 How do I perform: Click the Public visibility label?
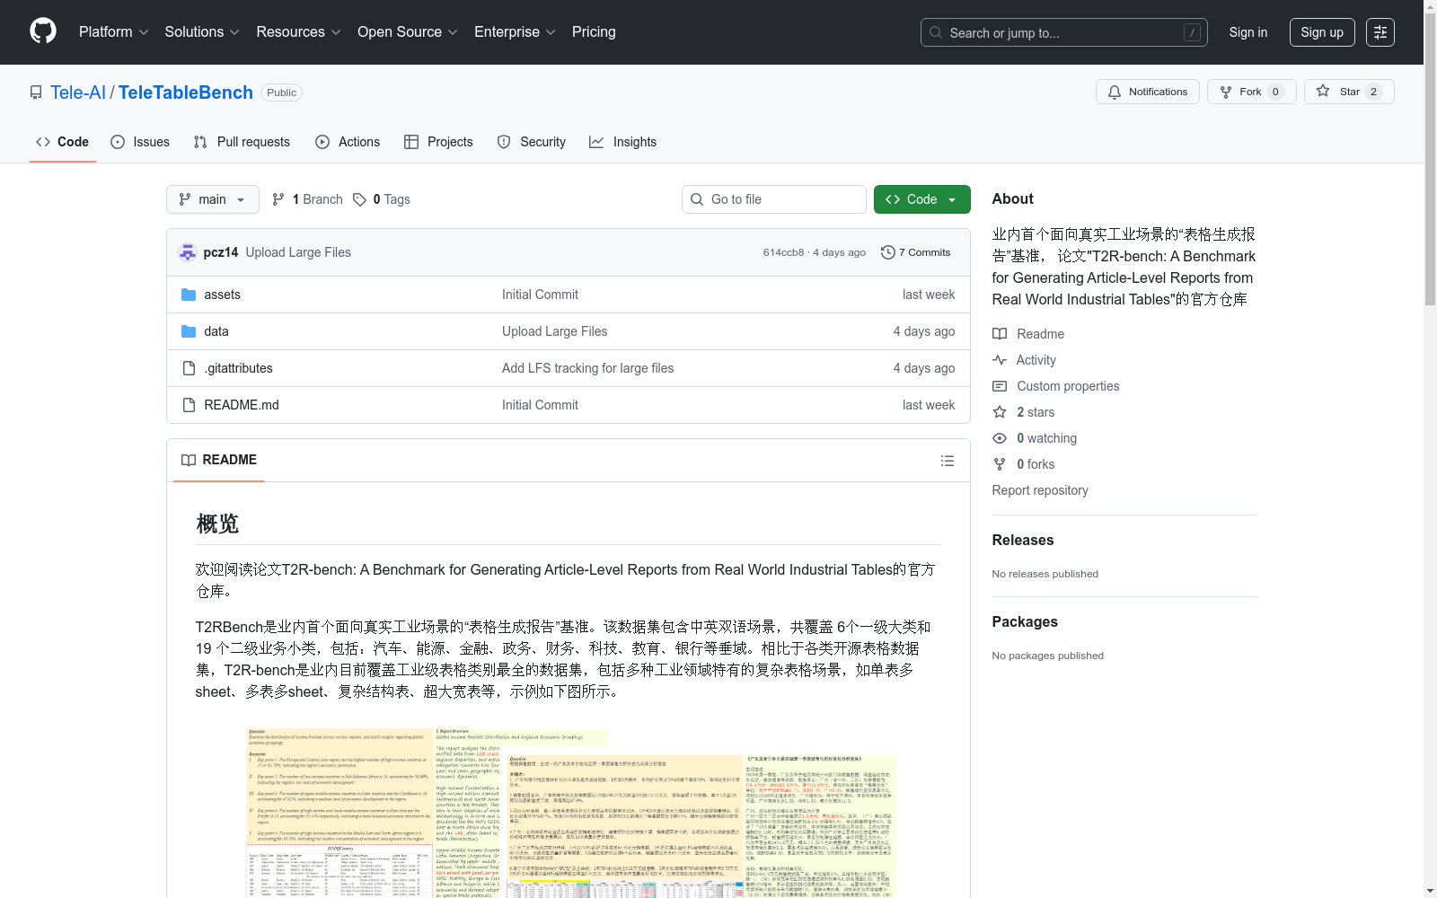tap(281, 92)
